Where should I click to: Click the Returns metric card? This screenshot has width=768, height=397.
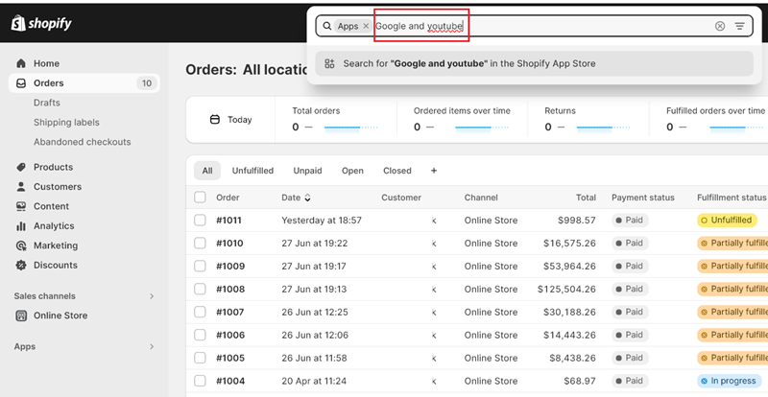click(588, 120)
